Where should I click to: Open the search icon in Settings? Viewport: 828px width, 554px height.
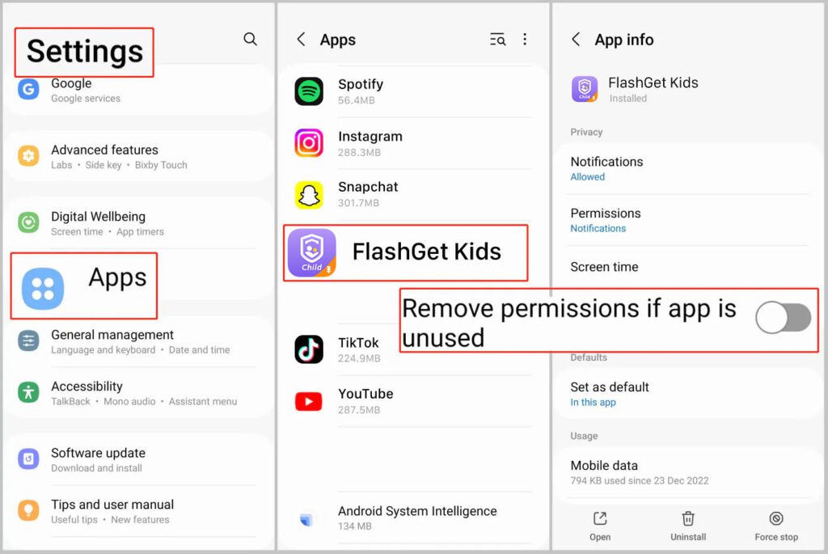(x=251, y=38)
